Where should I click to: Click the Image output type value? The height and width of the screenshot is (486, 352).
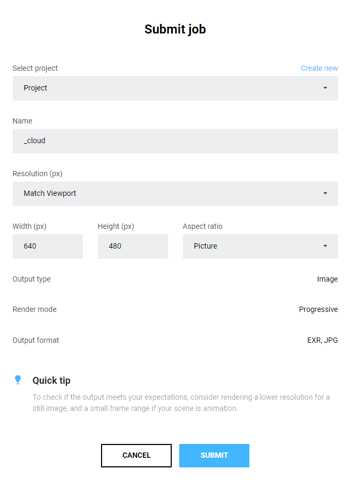(x=328, y=279)
